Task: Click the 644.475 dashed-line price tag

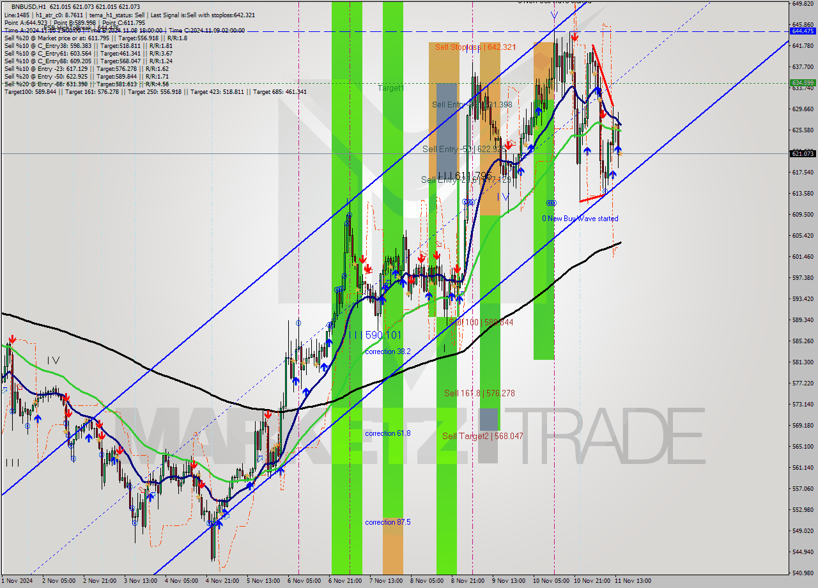Action: point(803,31)
